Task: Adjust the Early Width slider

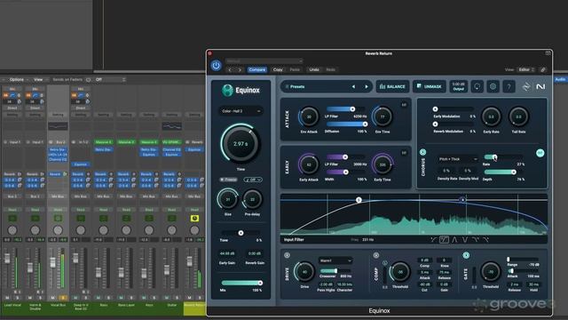Action: tap(346, 172)
